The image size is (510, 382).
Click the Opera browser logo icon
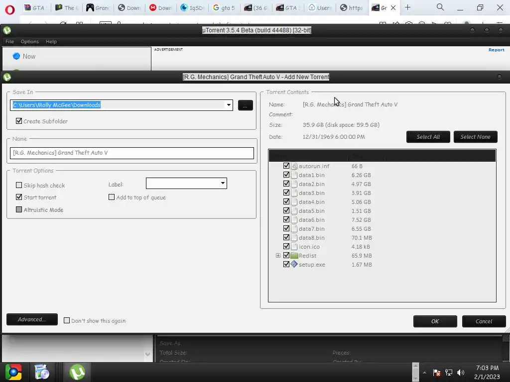pyautogui.click(x=10, y=9)
